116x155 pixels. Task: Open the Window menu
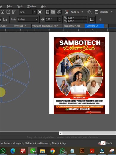coord(32,7)
